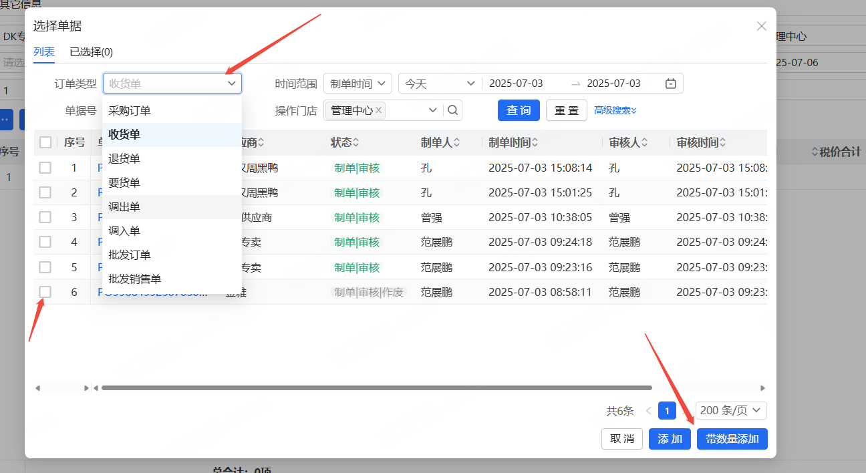Close the 选择单据 dialog with the X icon
This screenshot has width=866, height=473.
pos(761,26)
